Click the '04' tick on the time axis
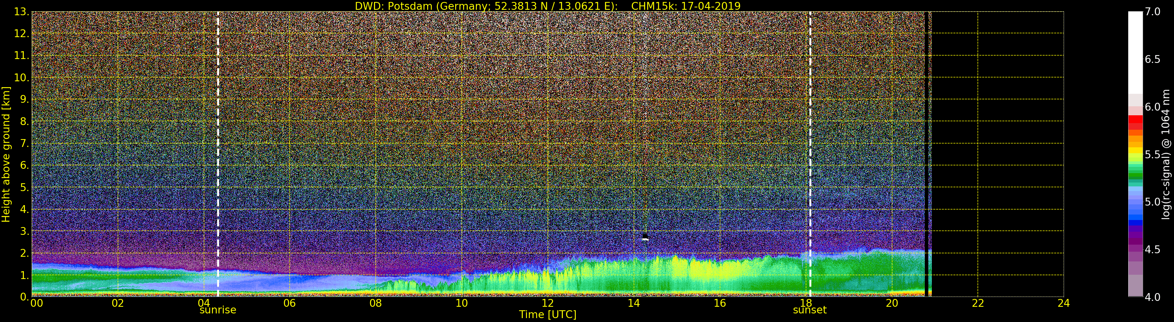The width and height of the screenshot is (1174, 322). [204, 303]
